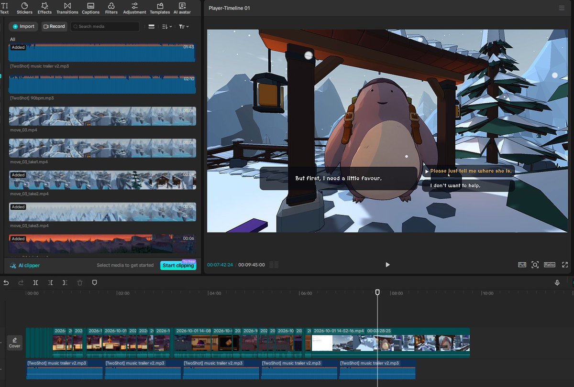The height and width of the screenshot is (387, 574).
Task: Open the media sort dropdown
Action: pyautogui.click(x=167, y=27)
